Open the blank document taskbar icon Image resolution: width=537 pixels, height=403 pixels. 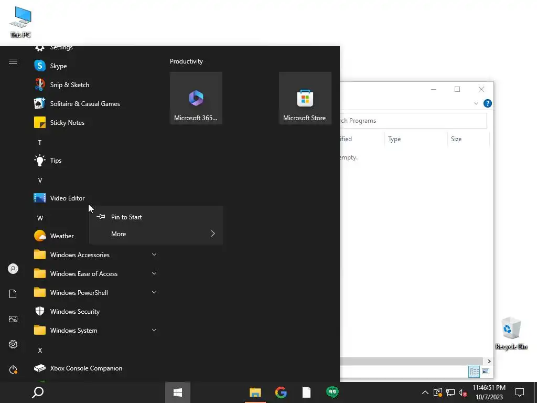[x=306, y=393]
